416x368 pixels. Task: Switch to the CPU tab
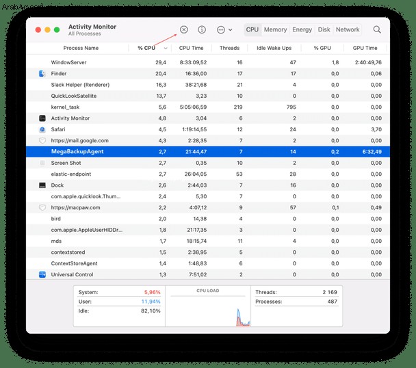(252, 29)
